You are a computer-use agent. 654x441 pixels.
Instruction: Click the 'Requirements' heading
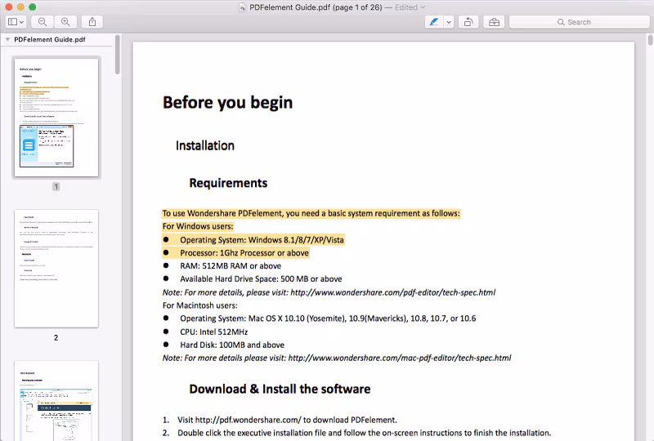click(228, 183)
